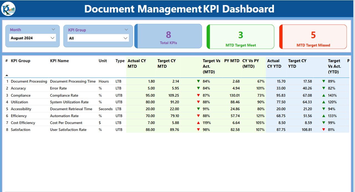Collapse the KPI Group slicer header chevron
Image resolution: width=355 pixels, height=192 pixels.
(x=126, y=30)
